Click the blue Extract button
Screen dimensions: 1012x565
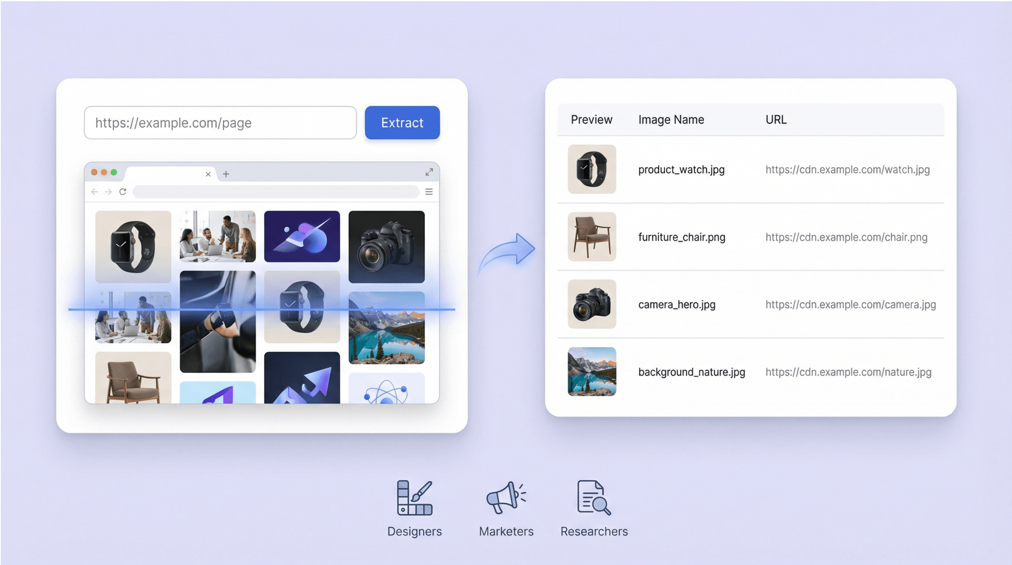point(402,122)
